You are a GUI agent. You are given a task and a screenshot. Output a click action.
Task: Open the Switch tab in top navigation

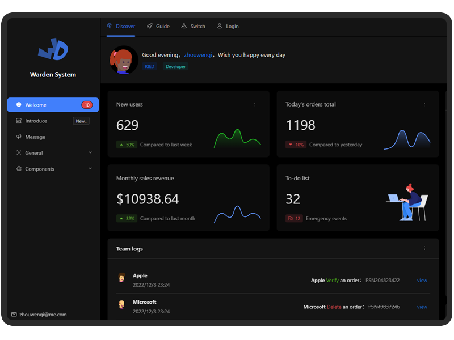(194, 27)
